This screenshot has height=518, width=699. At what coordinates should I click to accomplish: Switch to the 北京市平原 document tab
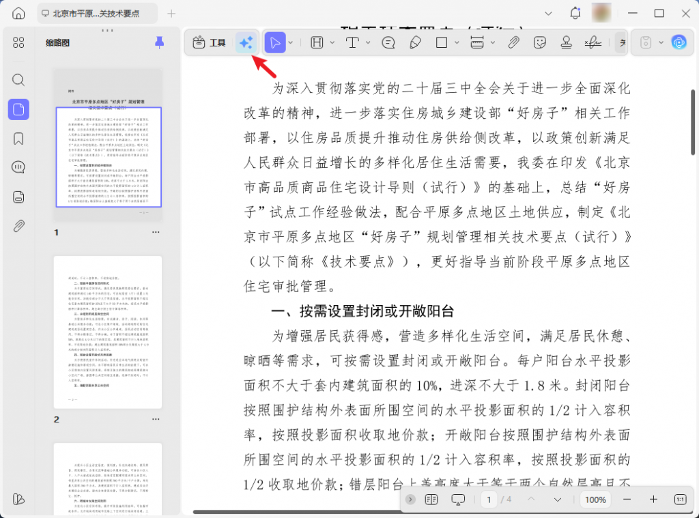tap(94, 14)
